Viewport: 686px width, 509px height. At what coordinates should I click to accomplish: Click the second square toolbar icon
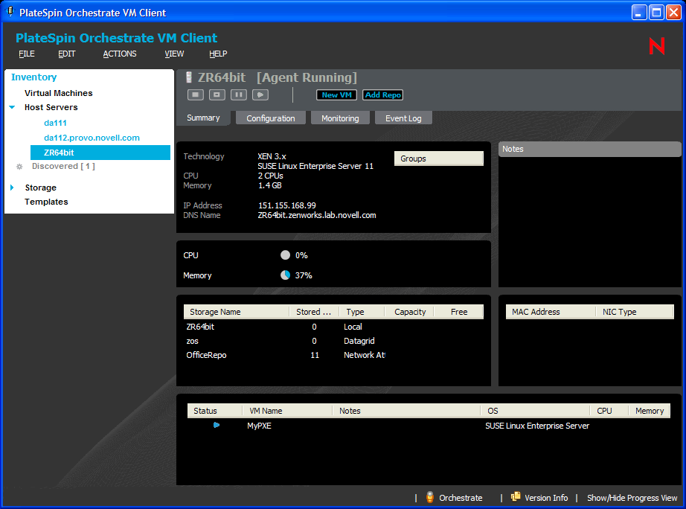pos(217,95)
